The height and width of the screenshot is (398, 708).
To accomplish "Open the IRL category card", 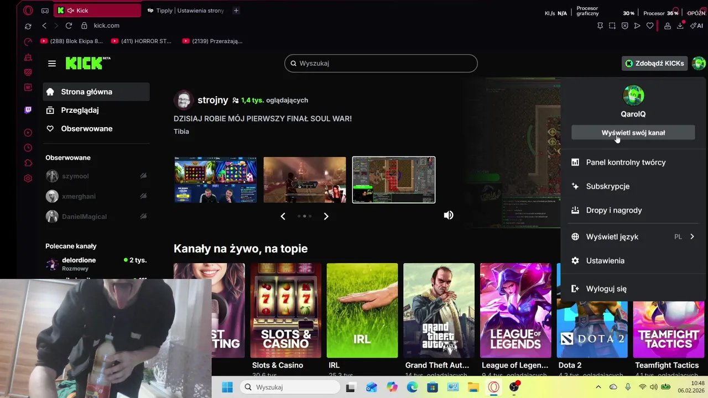I will click(362, 311).
